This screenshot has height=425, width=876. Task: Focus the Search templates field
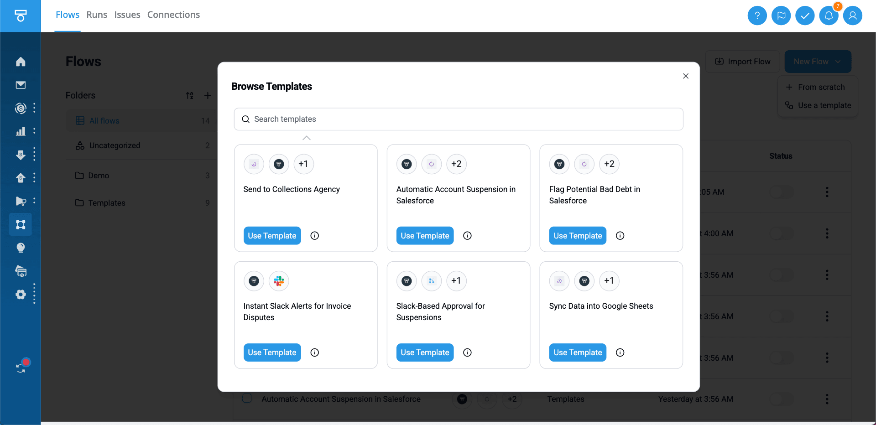[459, 119]
